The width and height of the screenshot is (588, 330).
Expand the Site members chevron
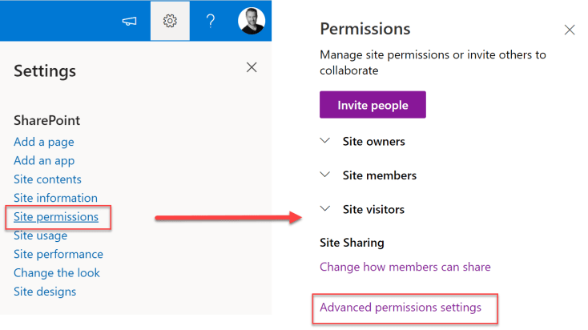point(325,175)
